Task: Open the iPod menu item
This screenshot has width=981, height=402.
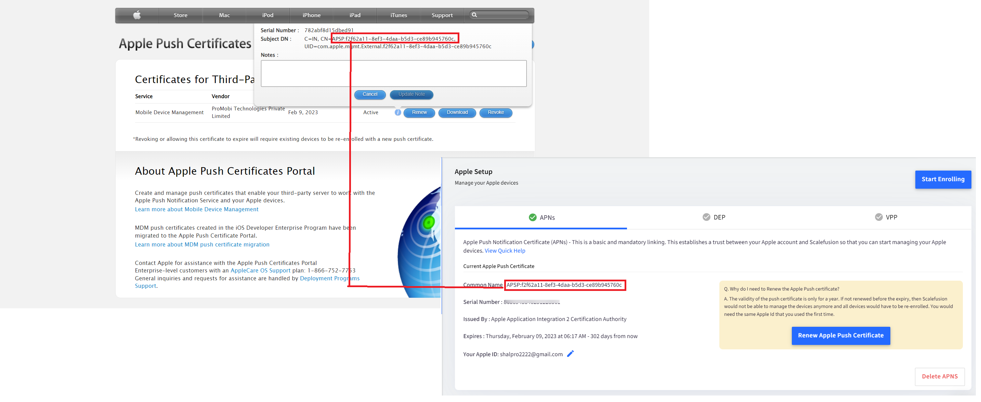Action: pyautogui.click(x=268, y=15)
